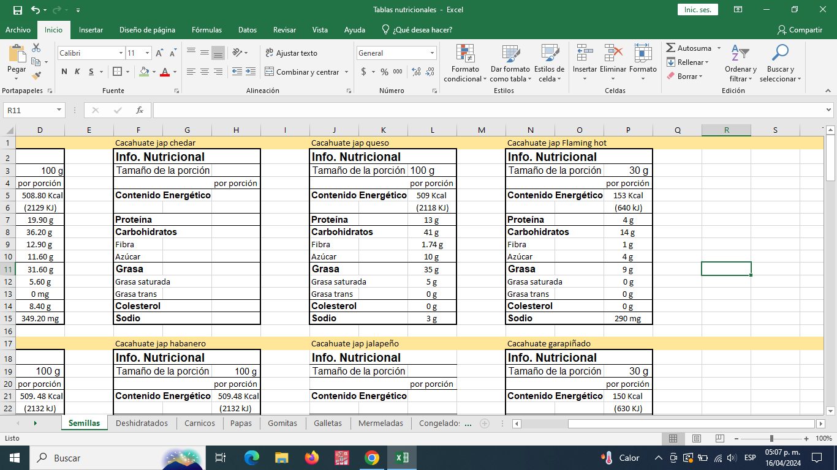Screen dimensions: 837x470
Task: Click the Eliminar cells icon
Action: click(613, 53)
